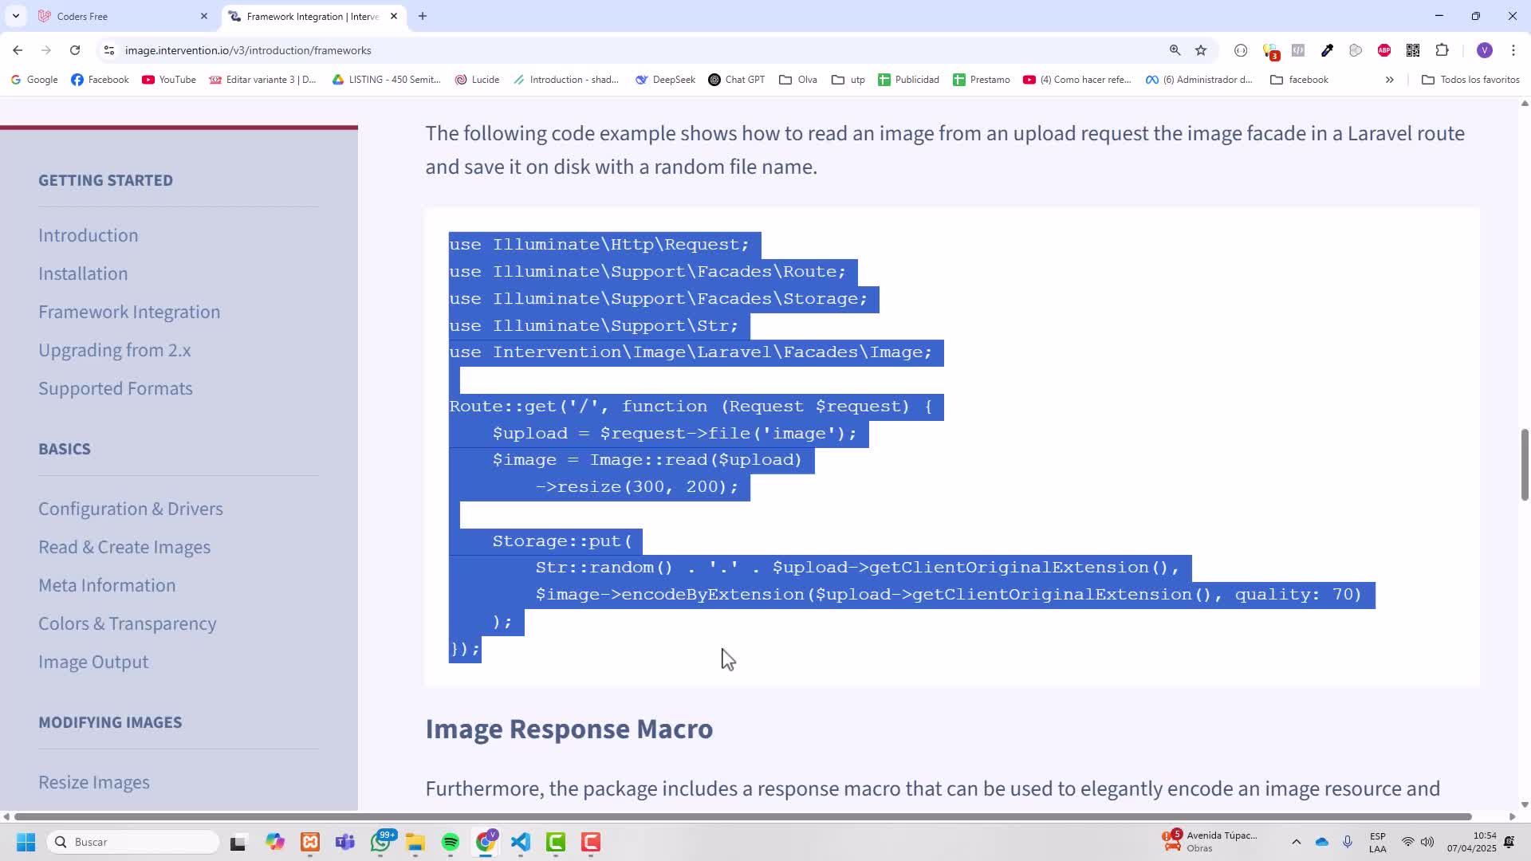Open the tab search dropdown arrow
The width and height of the screenshot is (1531, 861).
click(x=15, y=16)
